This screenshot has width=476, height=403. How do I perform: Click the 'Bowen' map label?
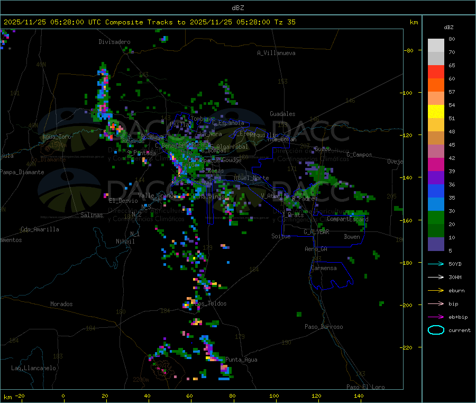tap(352, 237)
